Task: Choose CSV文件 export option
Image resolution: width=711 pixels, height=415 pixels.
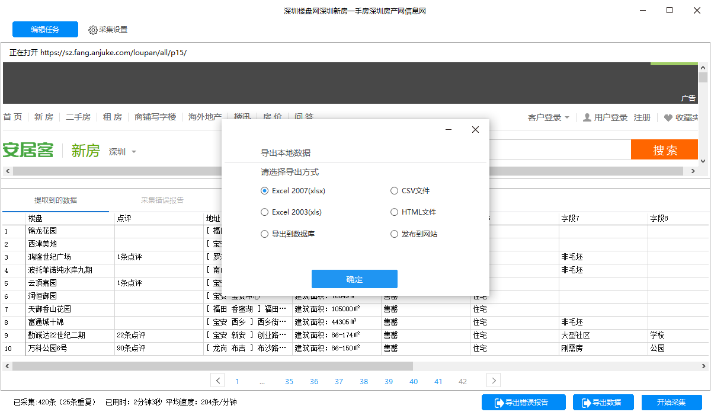Action: [x=410, y=191]
